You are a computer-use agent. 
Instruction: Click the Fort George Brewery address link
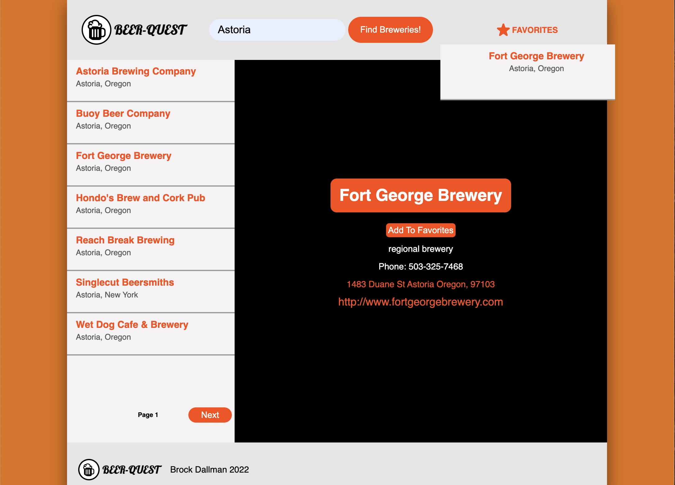(x=420, y=284)
